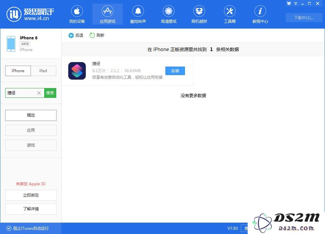Open the title bar dropdown menu icon
Screen dimensions: 325x234
(296, 4)
